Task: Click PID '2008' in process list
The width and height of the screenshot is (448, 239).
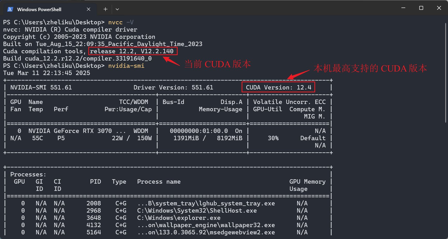Action: pyautogui.click(x=94, y=203)
